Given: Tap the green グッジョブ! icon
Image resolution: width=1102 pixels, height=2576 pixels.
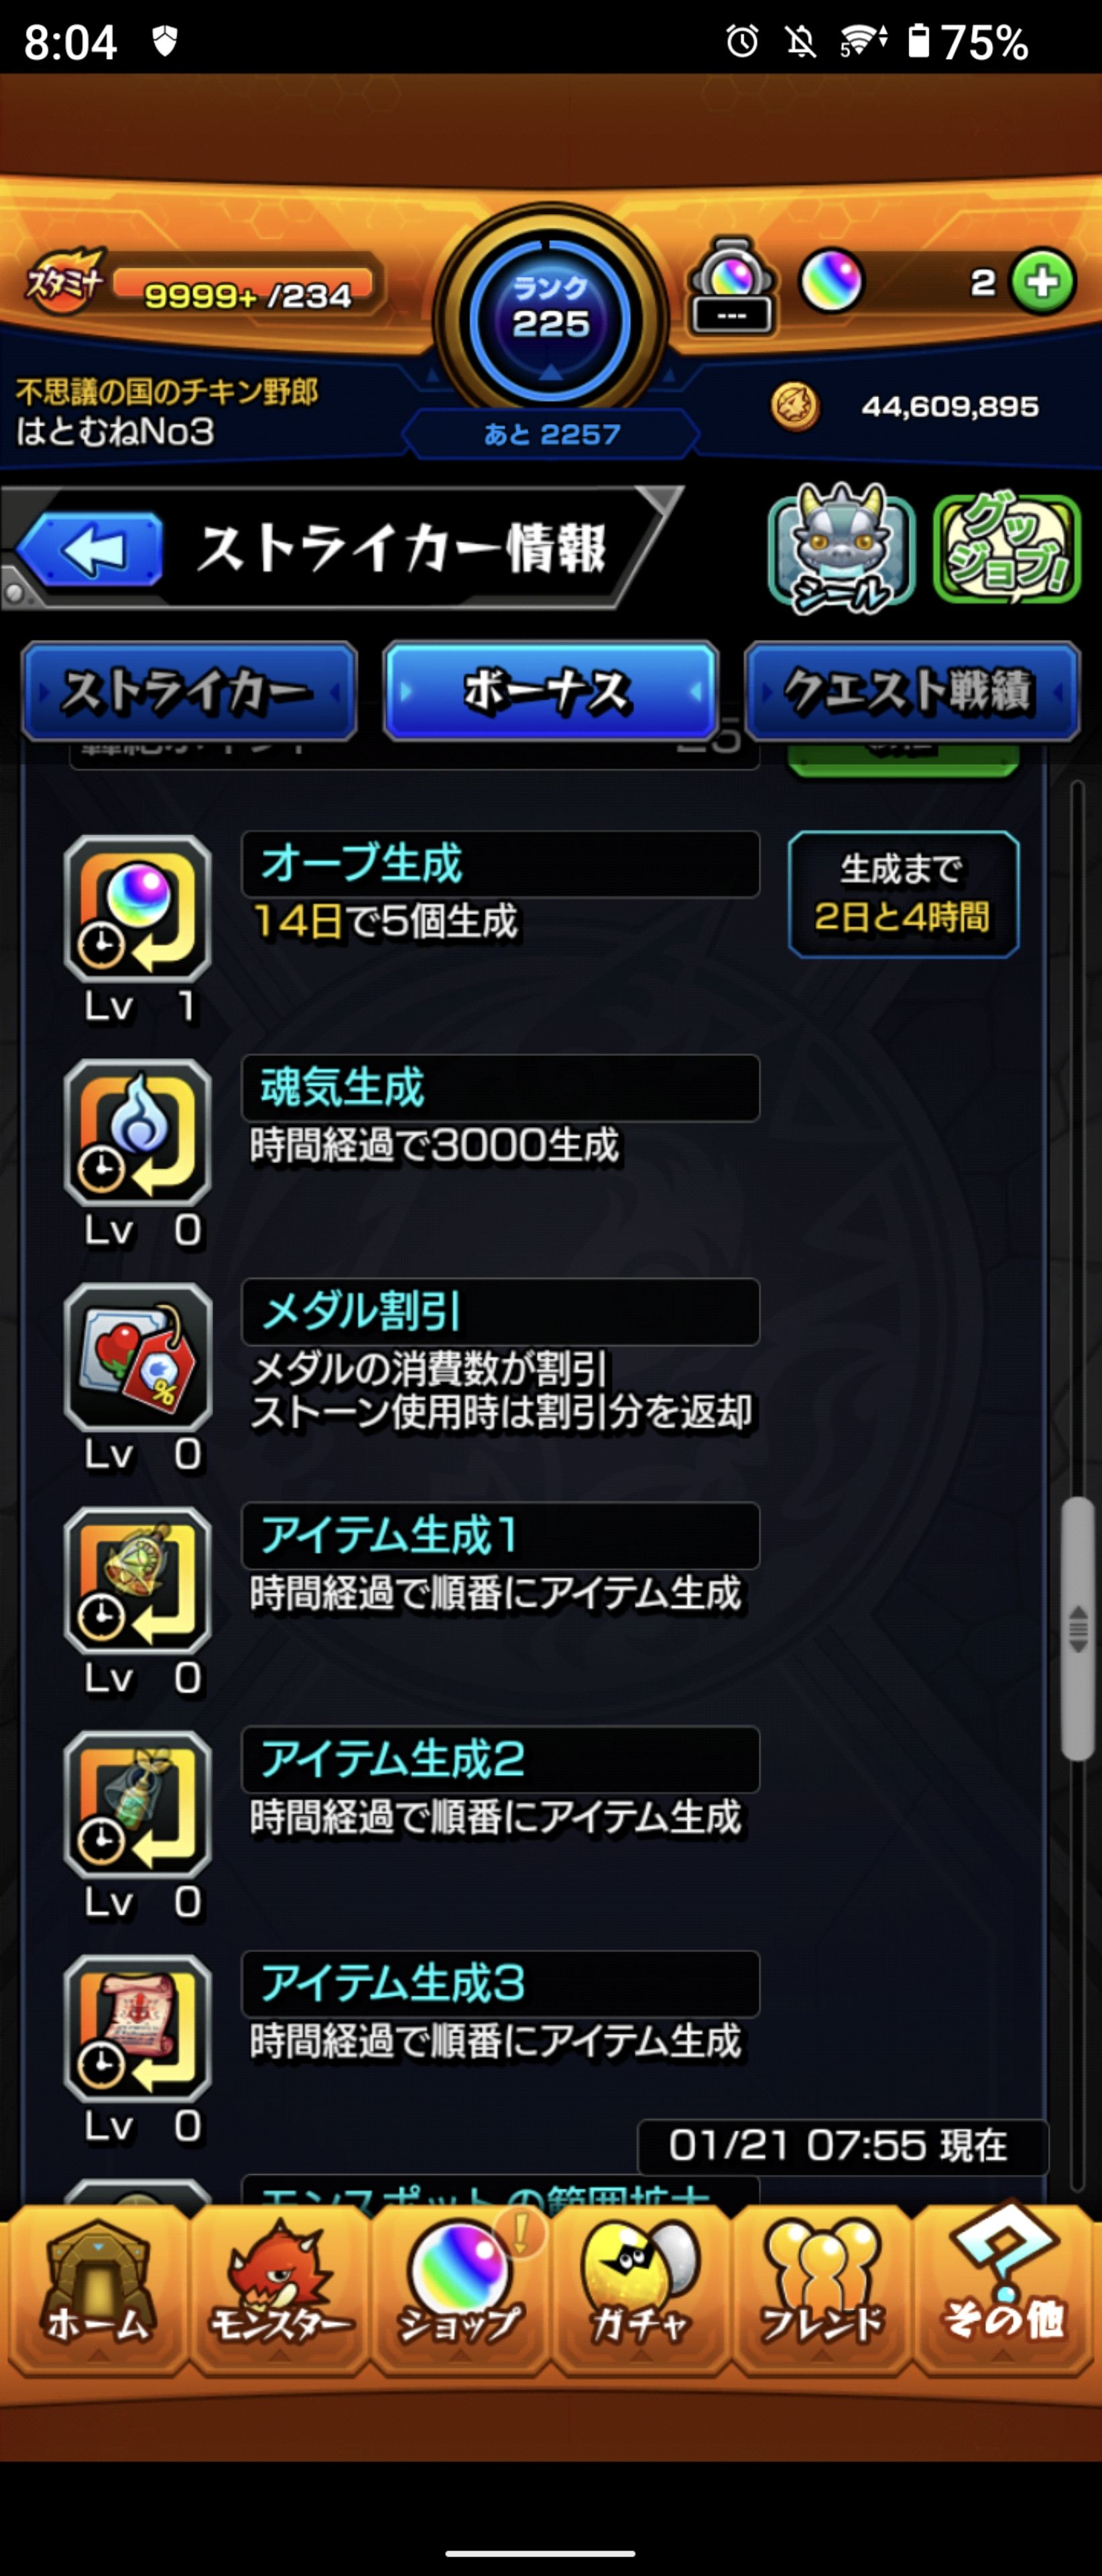Looking at the screenshot, I should [x=1006, y=548].
